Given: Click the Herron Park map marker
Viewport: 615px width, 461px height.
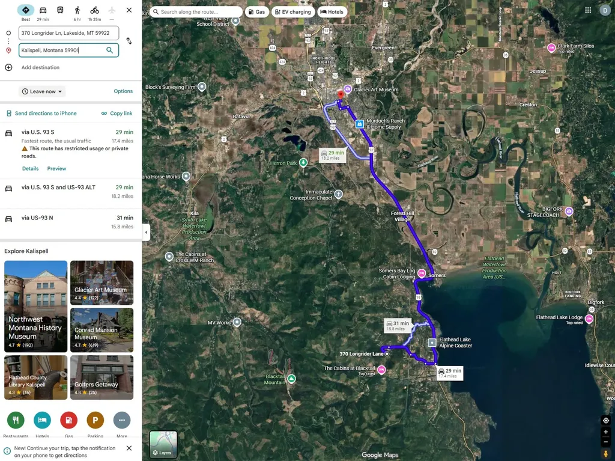Looking at the screenshot, I should [x=303, y=162].
